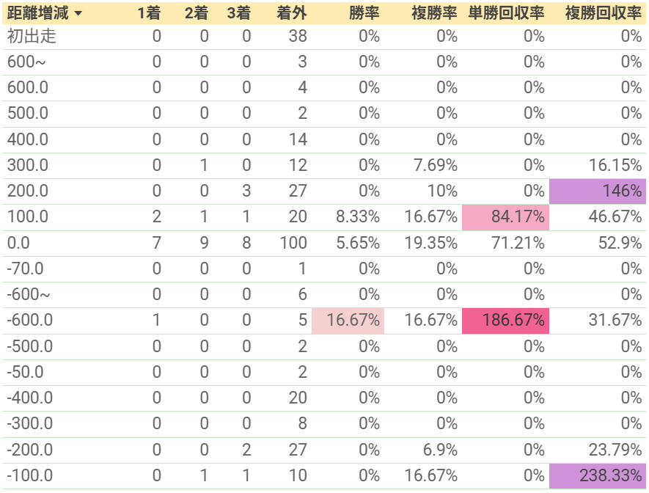Click the 1着 column header
This screenshot has width=649, height=493.
pos(149,14)
